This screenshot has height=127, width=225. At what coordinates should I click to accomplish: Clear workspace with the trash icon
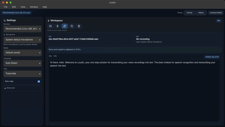[79, 26]
